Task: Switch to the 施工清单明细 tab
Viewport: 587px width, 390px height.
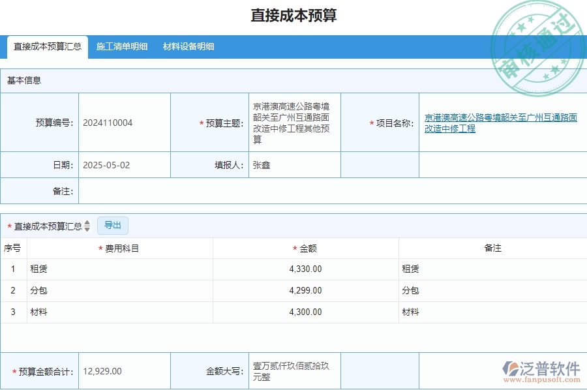Action: tap(121, 46)
